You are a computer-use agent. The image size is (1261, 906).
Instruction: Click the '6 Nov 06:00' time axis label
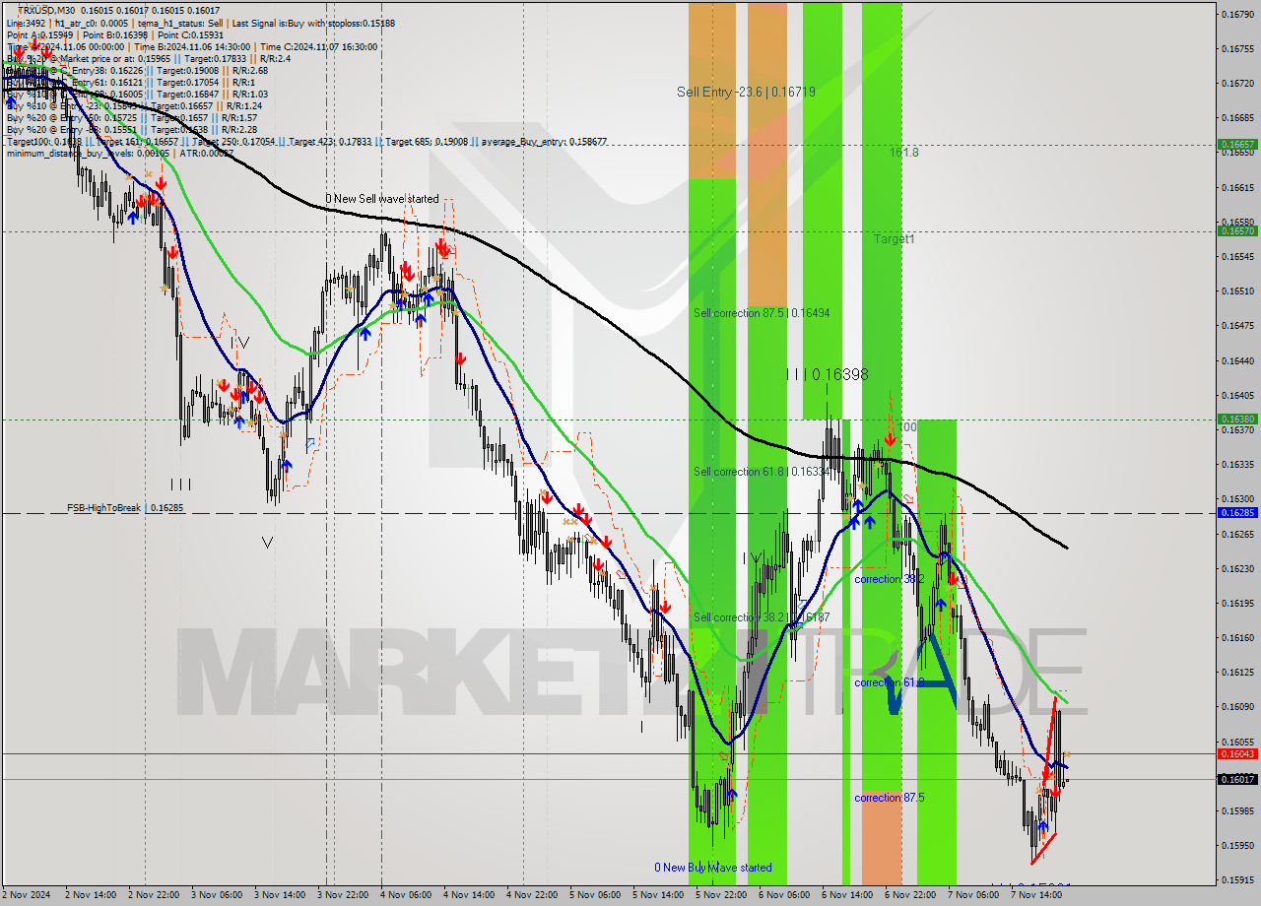coord(783,895)
